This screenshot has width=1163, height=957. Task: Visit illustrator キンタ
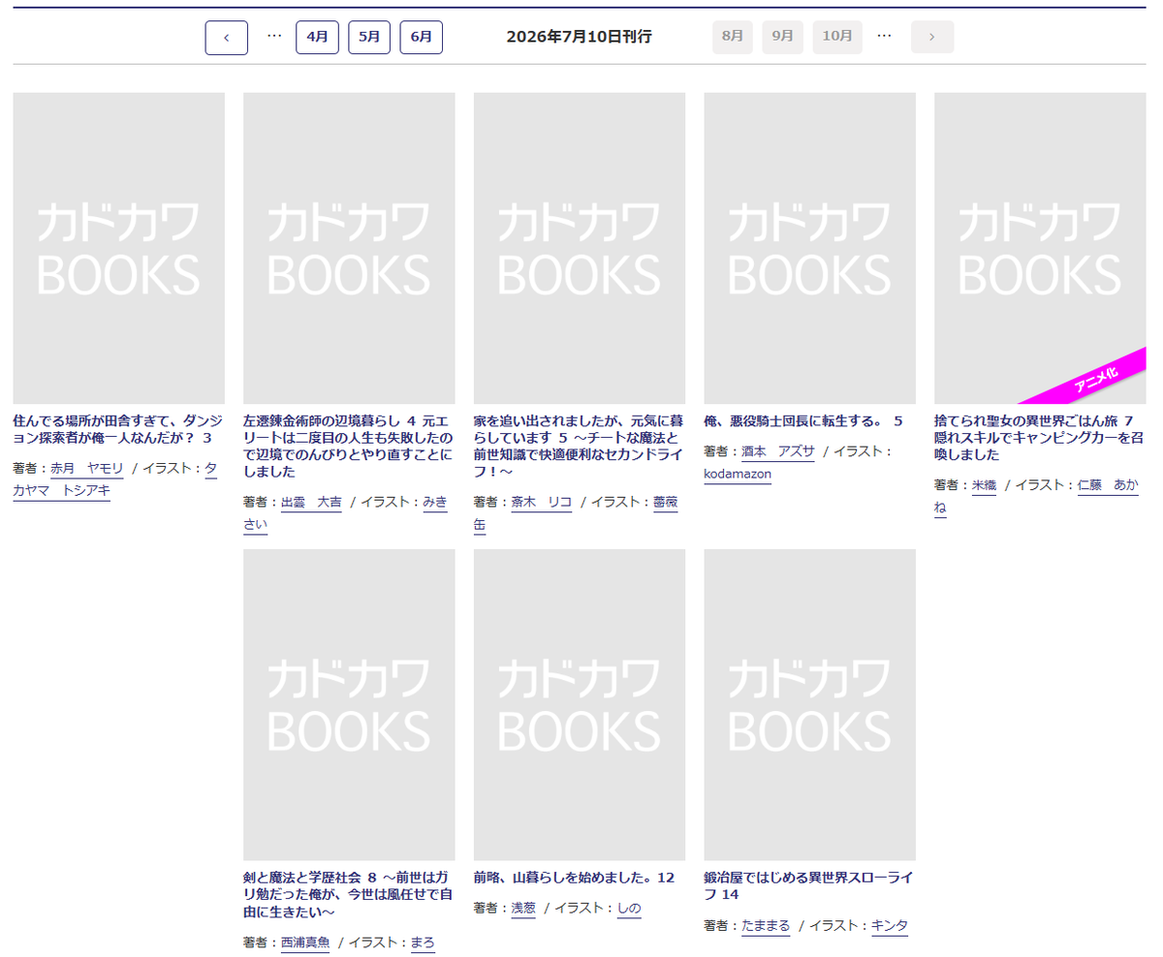[890, 926]
